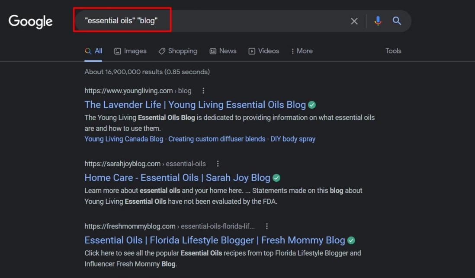Submit search with magnifying glass icon
This screenshot has height=278, width=475.
click(x=397, y=21)
